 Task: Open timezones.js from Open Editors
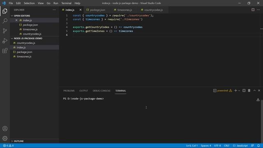[x=35, y=29]
